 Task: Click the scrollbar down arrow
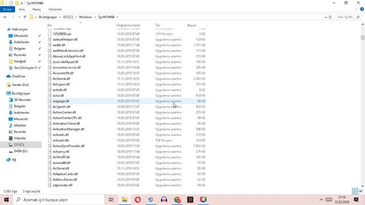pyautogui.click(x=363, y=186)
